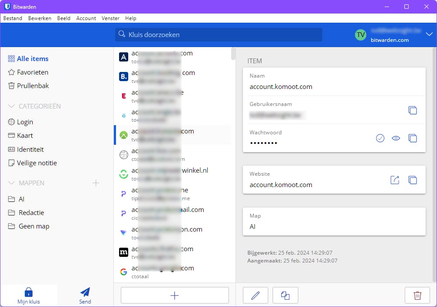Copy the website URL icon

point(413,180)
